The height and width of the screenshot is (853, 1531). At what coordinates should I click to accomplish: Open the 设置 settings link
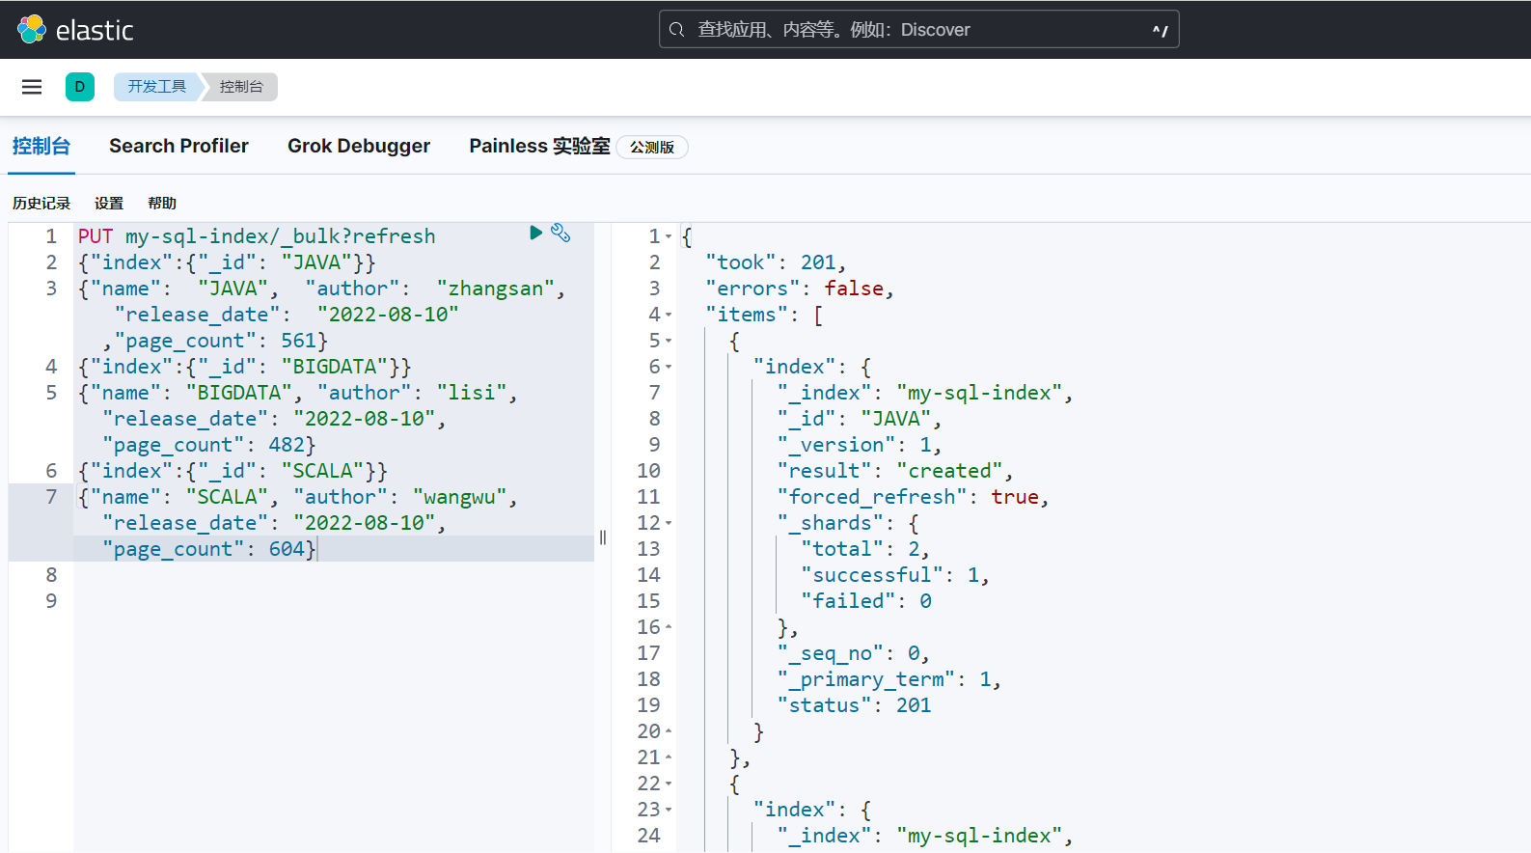(109, 204)
